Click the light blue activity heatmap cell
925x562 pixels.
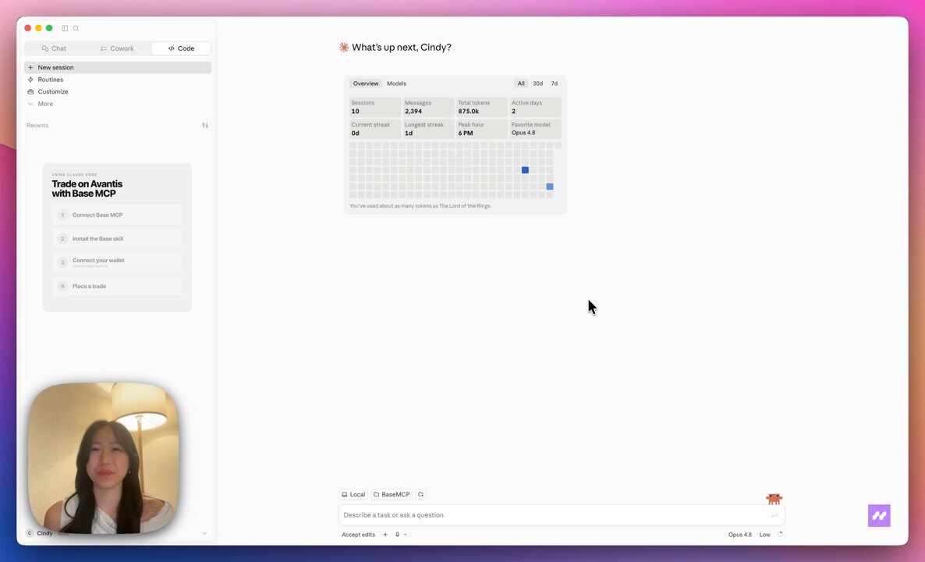click(x=550, y=187)
